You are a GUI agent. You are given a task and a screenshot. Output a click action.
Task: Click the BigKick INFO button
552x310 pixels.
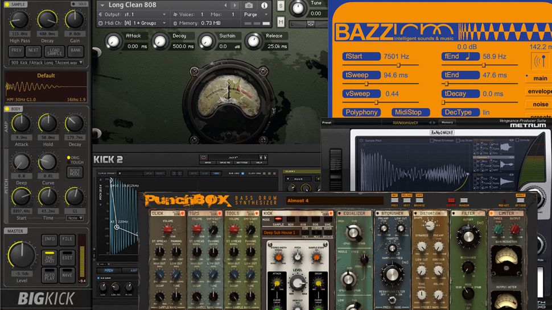(50, 239)
